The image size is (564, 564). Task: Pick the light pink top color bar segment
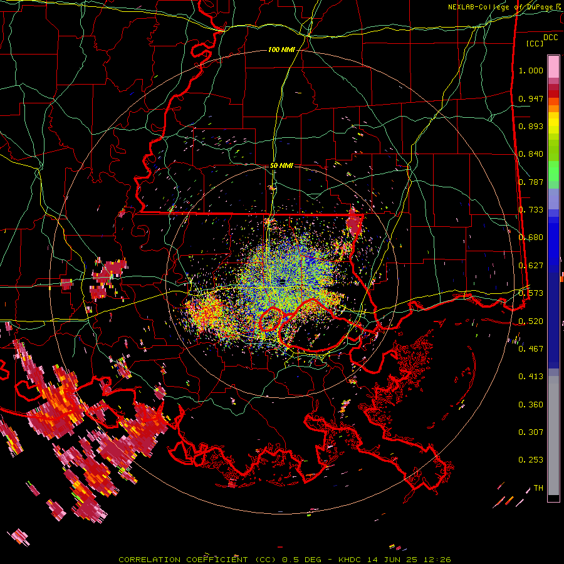click(553, 66)
